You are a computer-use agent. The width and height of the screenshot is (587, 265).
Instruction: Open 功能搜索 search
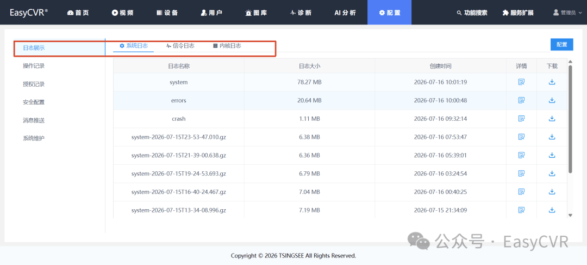472,12
